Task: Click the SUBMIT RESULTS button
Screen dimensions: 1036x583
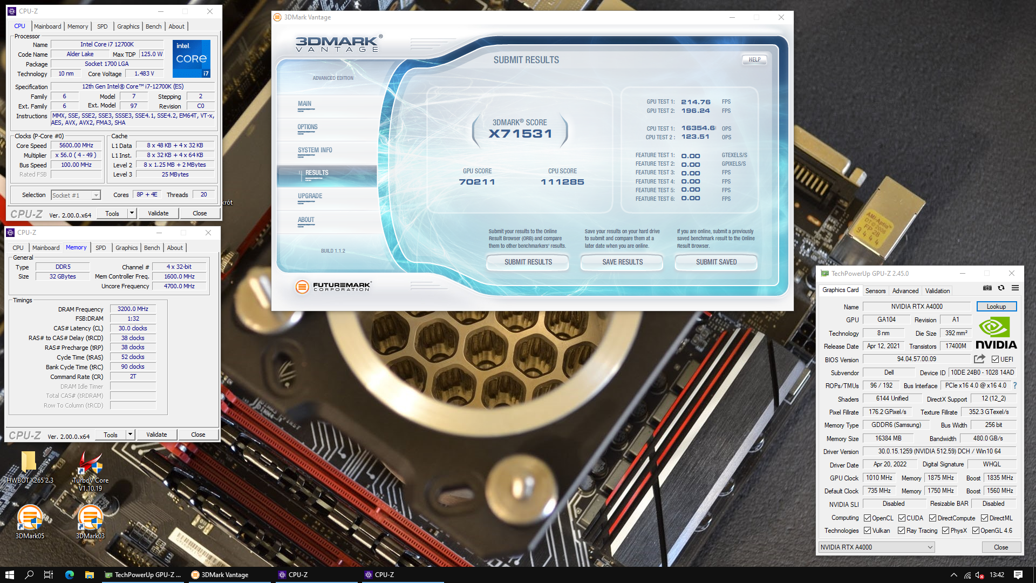Action: 528,262
